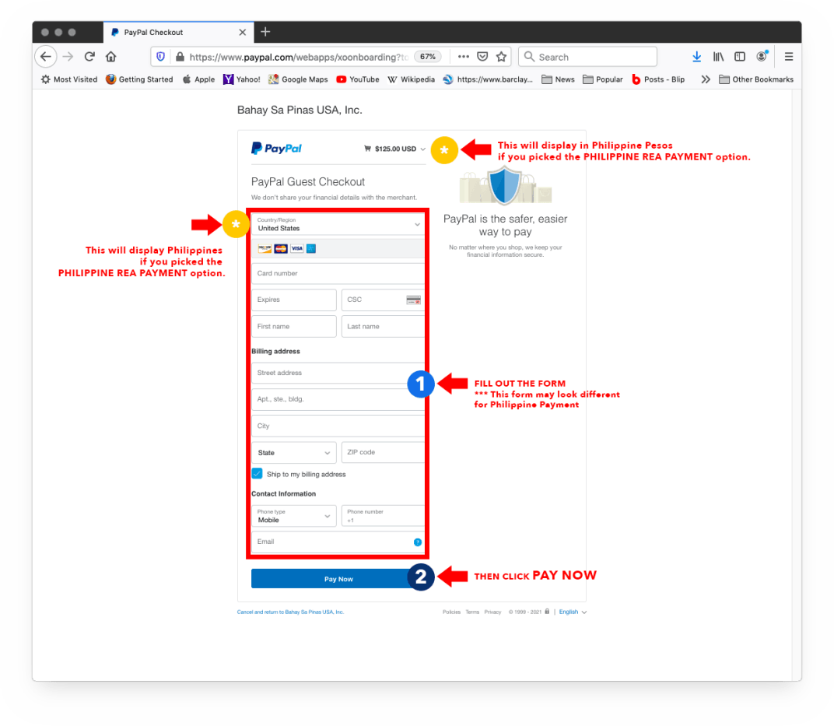Open the barclay bookmark link
Image resolution: width=834 pixels, height=726 pixels.
489,79
